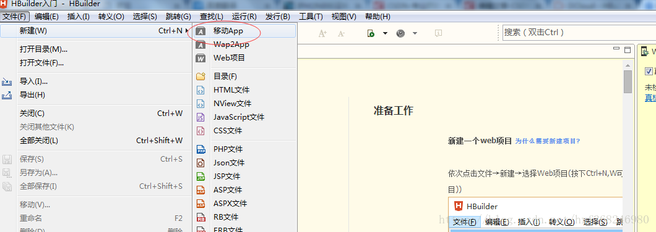
Task: Click the info speech-bubble toolbar icon
Action: click(x=438, y=33)
